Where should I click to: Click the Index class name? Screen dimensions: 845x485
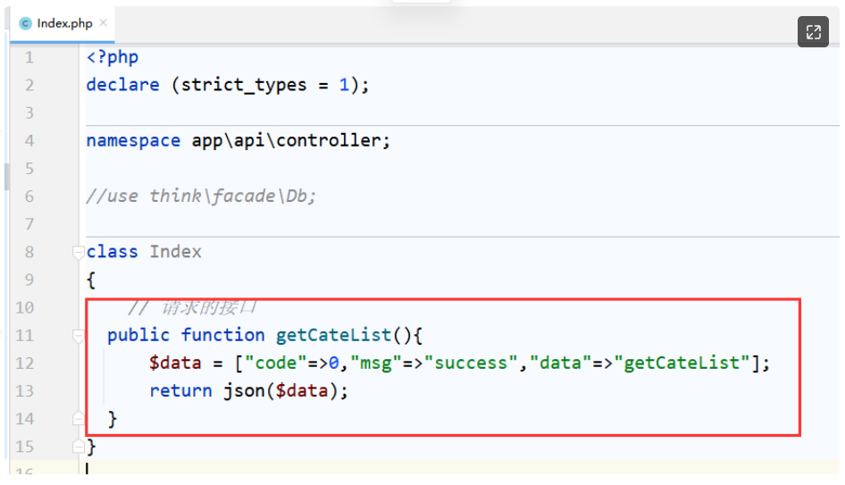(175, 252)
